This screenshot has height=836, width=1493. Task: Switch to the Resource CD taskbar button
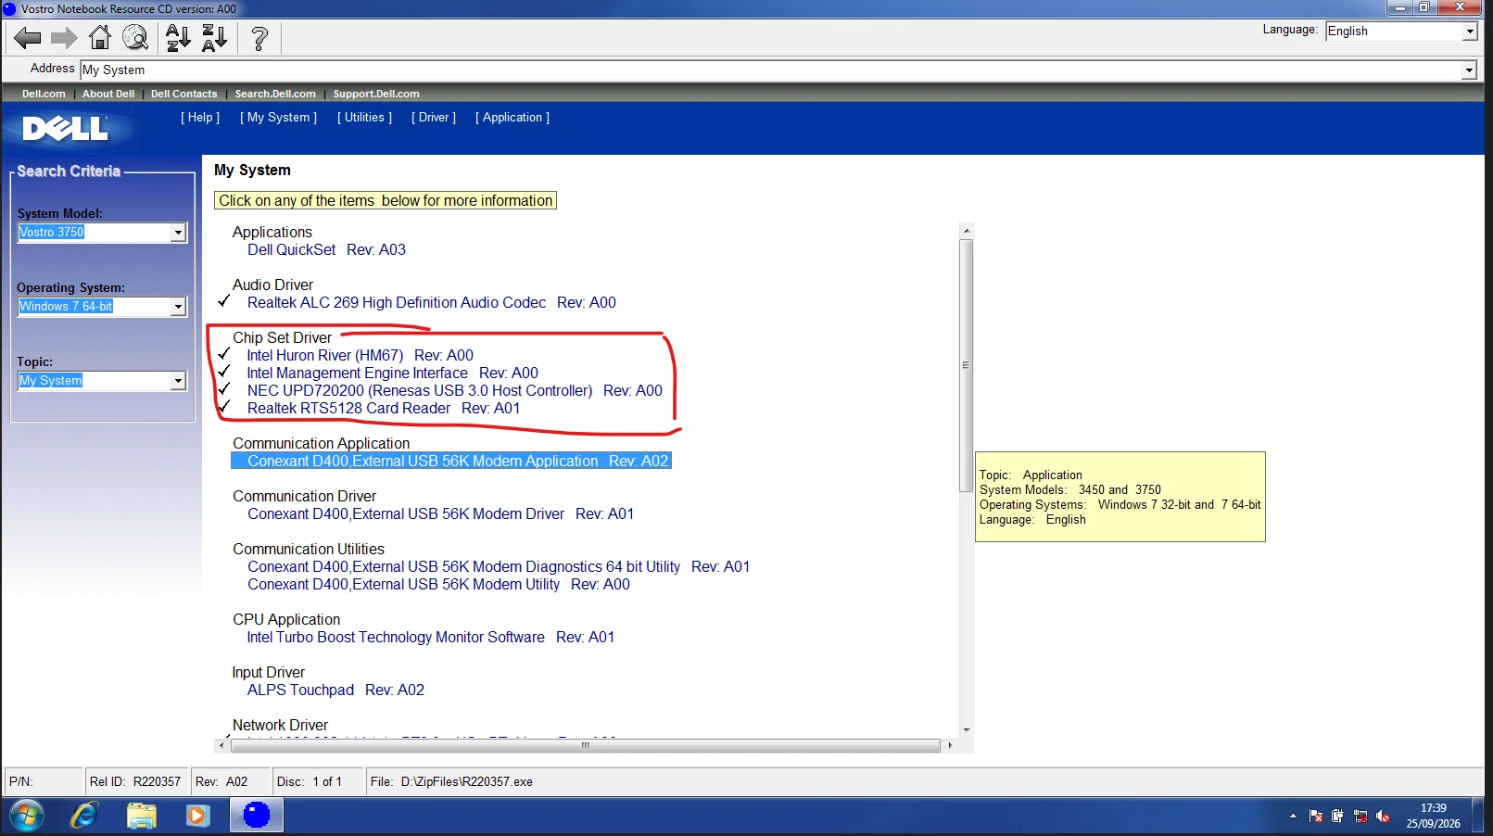(257, 816)
